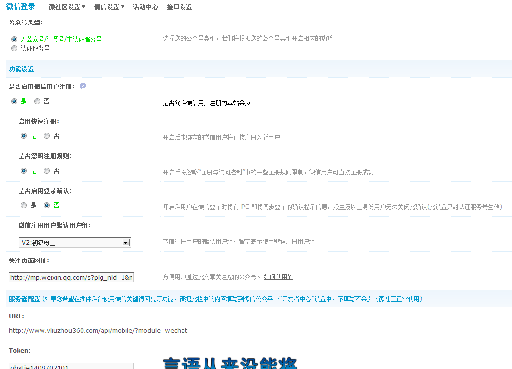Select 认证服务号 radio button

point(14,48)
